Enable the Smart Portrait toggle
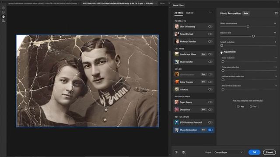The height and width of the screenshot is (157, 280). point(210,34)
